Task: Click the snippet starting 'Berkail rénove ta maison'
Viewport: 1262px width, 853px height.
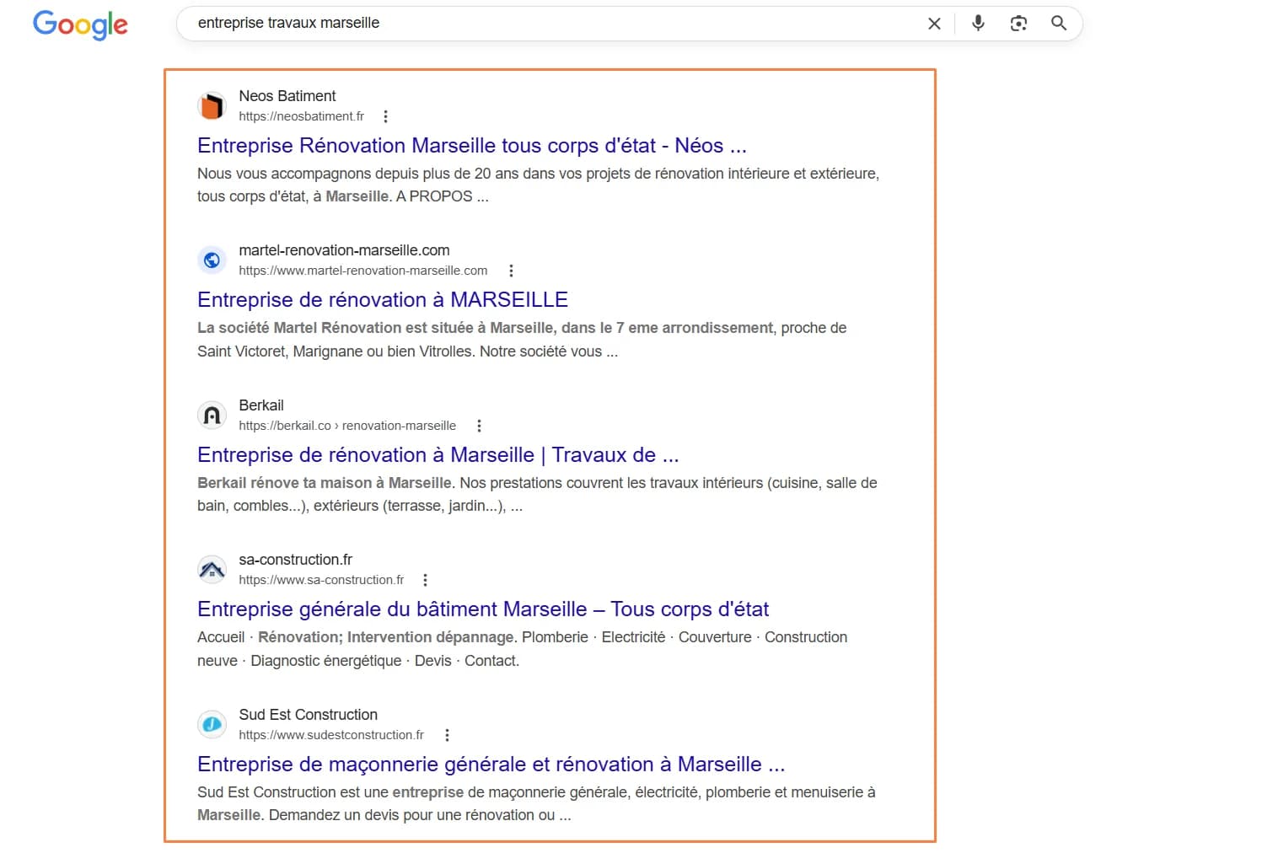Action: (x=537, y=494)
